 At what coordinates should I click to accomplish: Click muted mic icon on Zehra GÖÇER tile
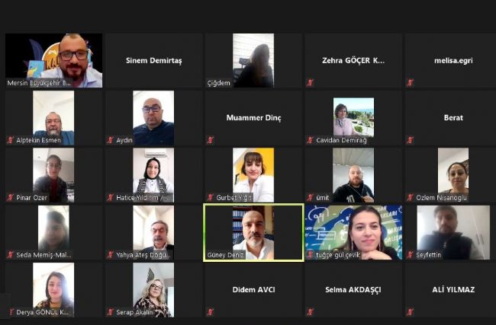(310, 83)
